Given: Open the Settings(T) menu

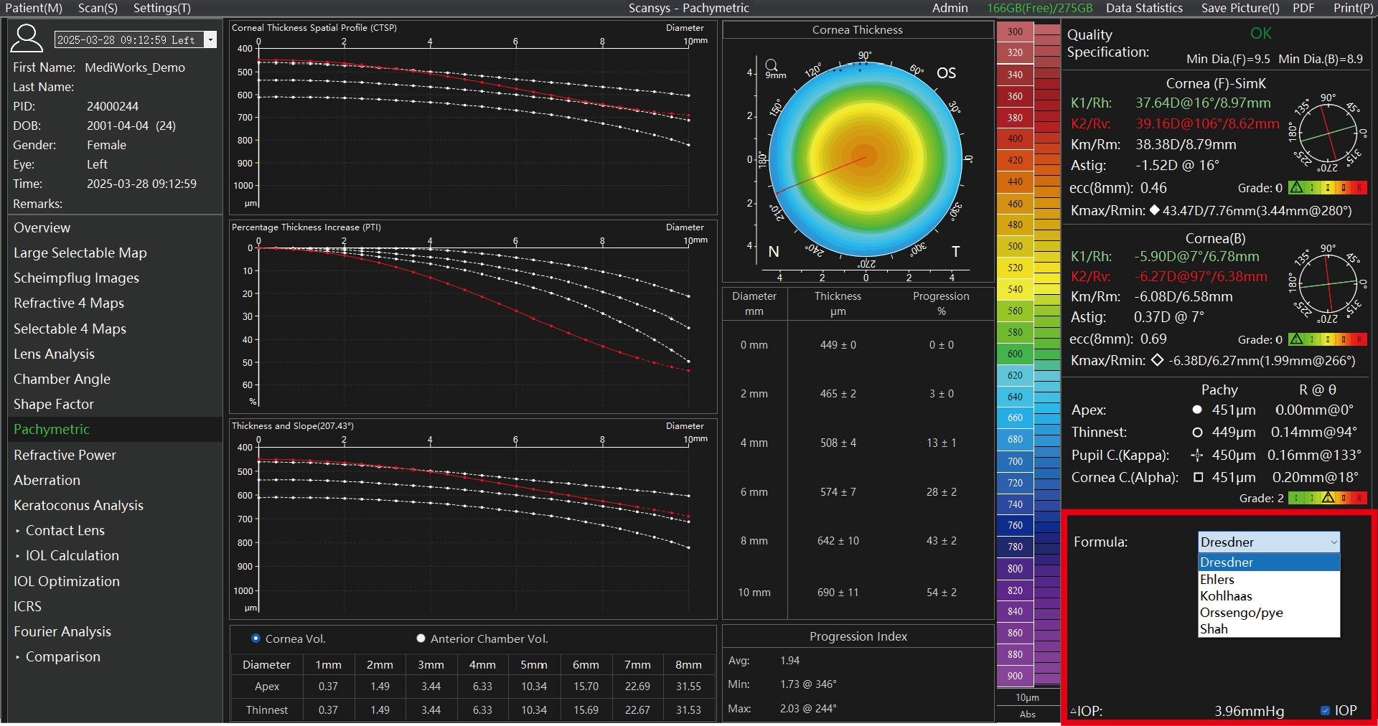Looking at the screenshot, I should coord(162,8).
